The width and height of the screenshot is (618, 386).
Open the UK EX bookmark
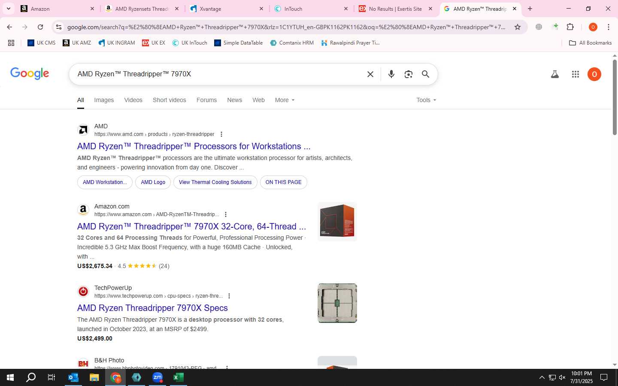154,43
